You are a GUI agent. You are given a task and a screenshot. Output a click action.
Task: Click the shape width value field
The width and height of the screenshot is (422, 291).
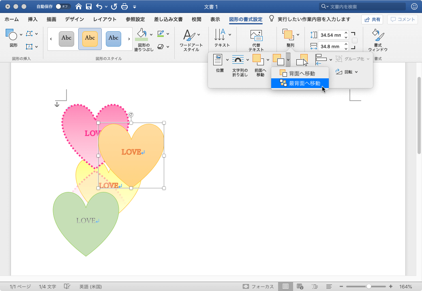click(x=331, y=46)
